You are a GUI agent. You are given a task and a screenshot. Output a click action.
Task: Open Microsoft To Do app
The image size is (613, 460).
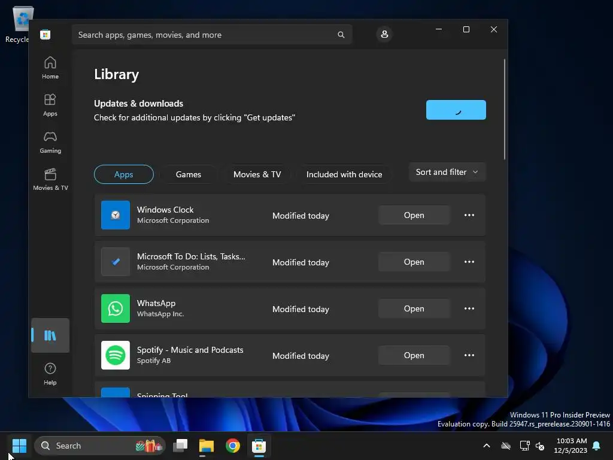point(414,262)
